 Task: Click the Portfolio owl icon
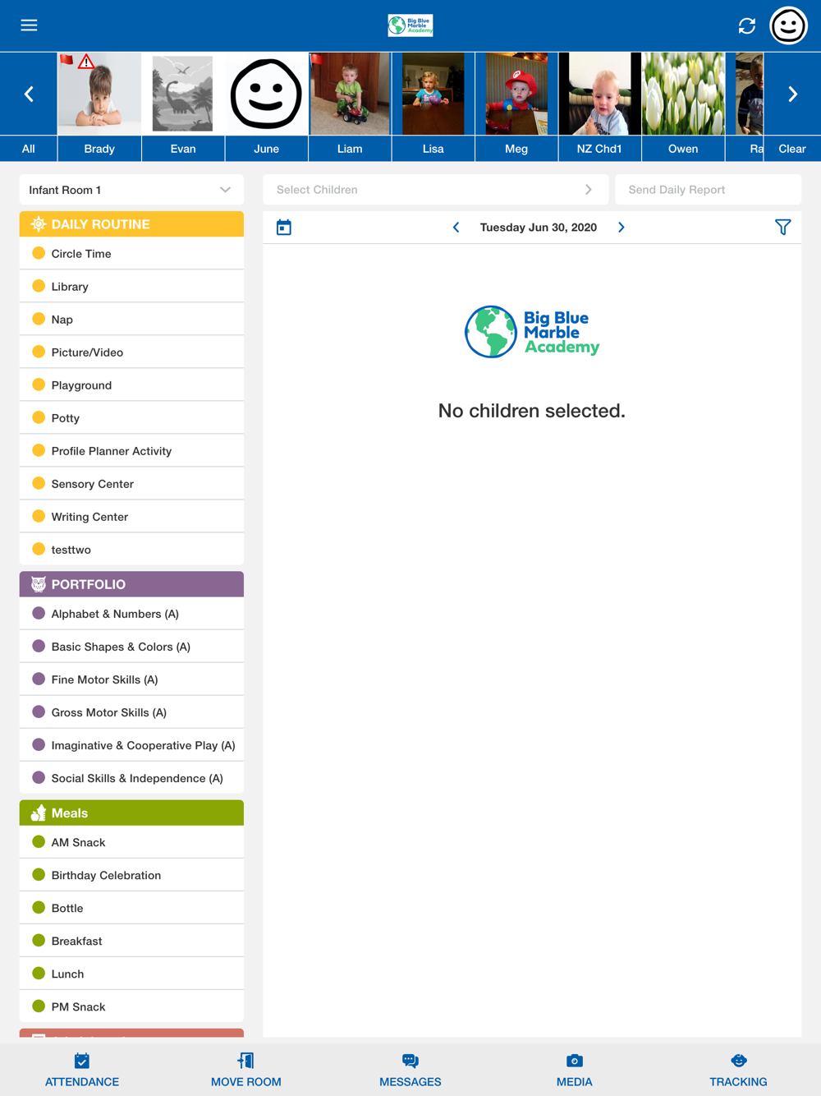pyautogui.click(x=39, y=584)
